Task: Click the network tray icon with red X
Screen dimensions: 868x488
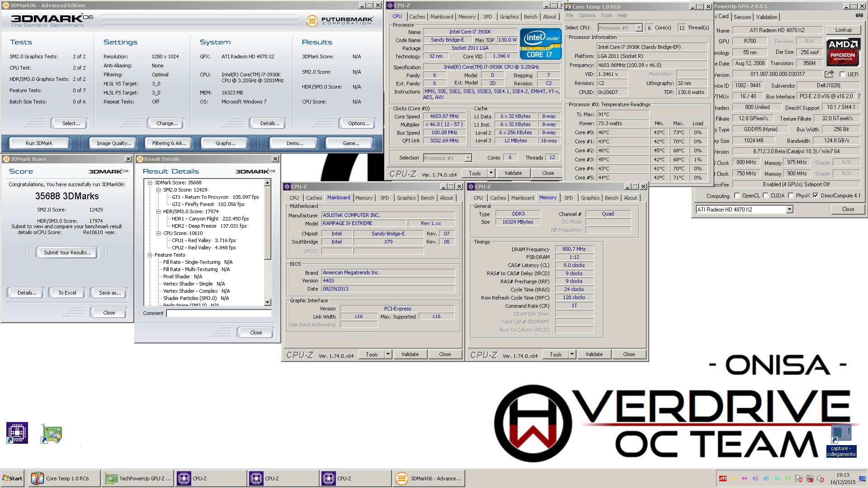Action: click(810, 479)
